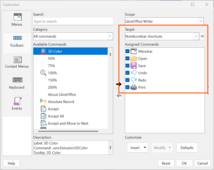Image resolution: width=214 pixels, height=170 pixels.
Task: Uncheck the Open command checkbox
Action: (x=127, y=58)
